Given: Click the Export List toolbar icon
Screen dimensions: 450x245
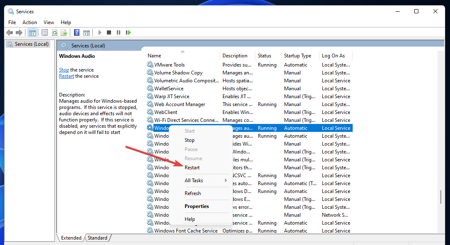Looking at the screenshot, I should click(x=64, y=32).
